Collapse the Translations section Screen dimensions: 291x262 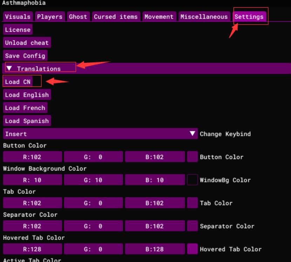point(147,68)
